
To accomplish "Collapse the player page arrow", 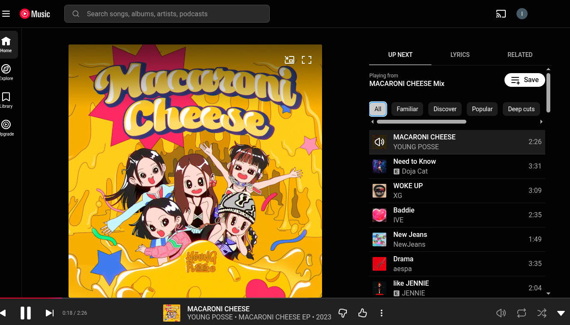I will pyautogui.click(x=561, y=313).
